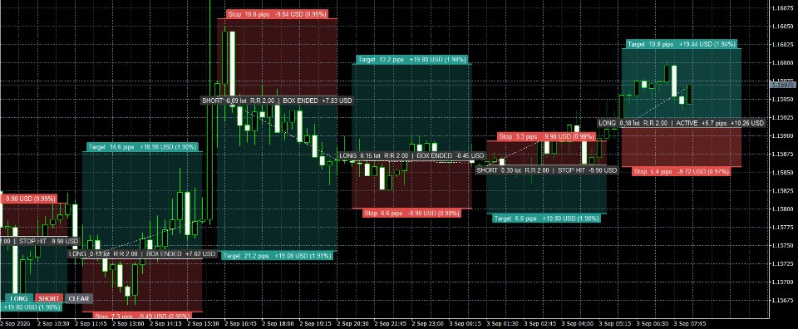Screen dimensions: 798x329
Task: Click the '2 Sep 10:30' time label
Action: [53, 323]
